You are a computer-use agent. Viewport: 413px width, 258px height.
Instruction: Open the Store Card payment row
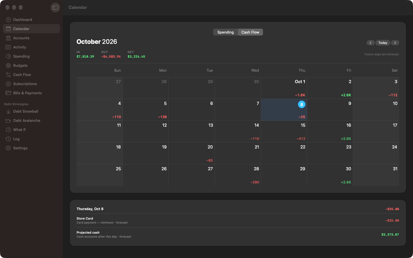238,220
